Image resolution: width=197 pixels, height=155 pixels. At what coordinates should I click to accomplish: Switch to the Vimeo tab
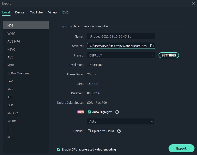tap(52, 12)
